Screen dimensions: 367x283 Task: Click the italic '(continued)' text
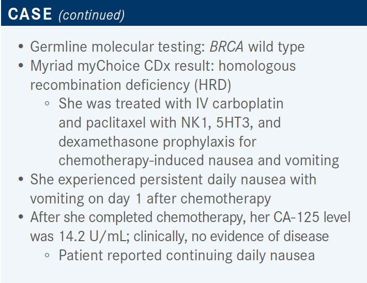click(x=91, y=15)
